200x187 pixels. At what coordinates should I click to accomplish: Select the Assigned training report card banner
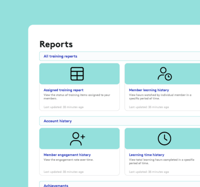pyautogui.click(x=79, y=74)
